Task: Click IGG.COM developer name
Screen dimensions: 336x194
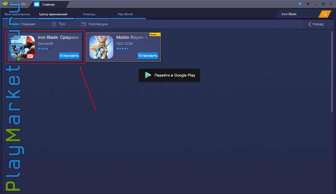Action: pyautogui.click(x=124, y=44)
